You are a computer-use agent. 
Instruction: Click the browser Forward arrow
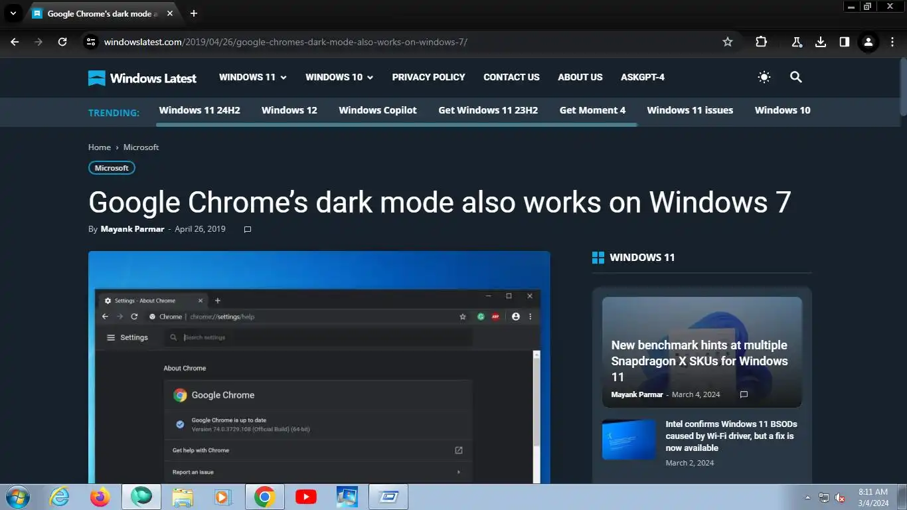pyautogui.click(x=39, y=42)
